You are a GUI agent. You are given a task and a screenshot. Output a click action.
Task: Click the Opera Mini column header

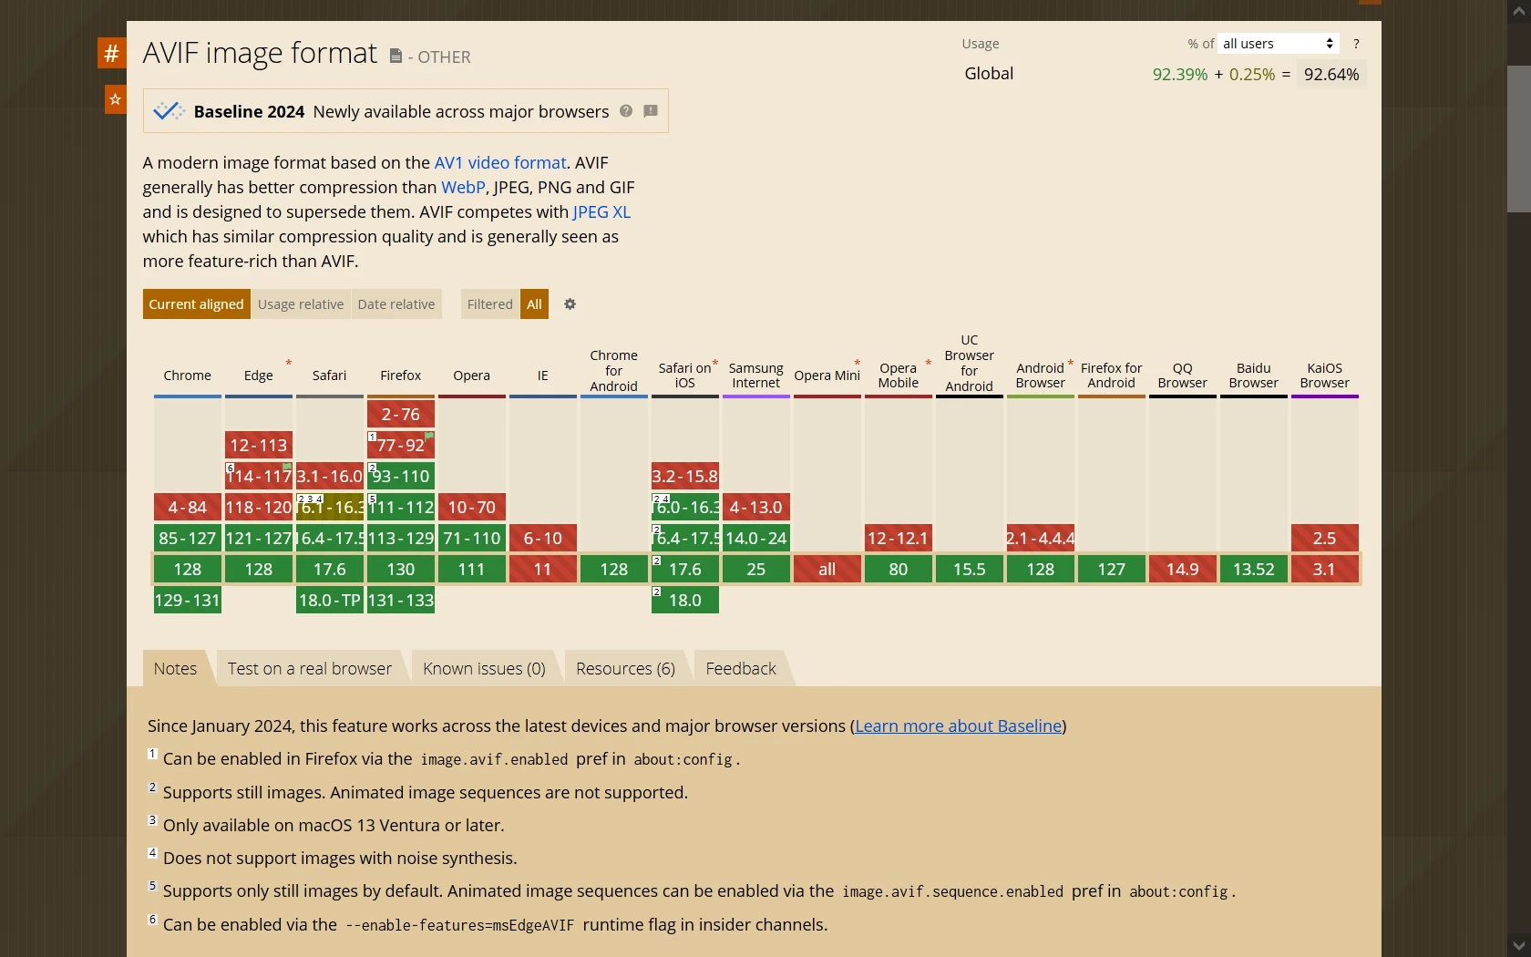(827, 376)
